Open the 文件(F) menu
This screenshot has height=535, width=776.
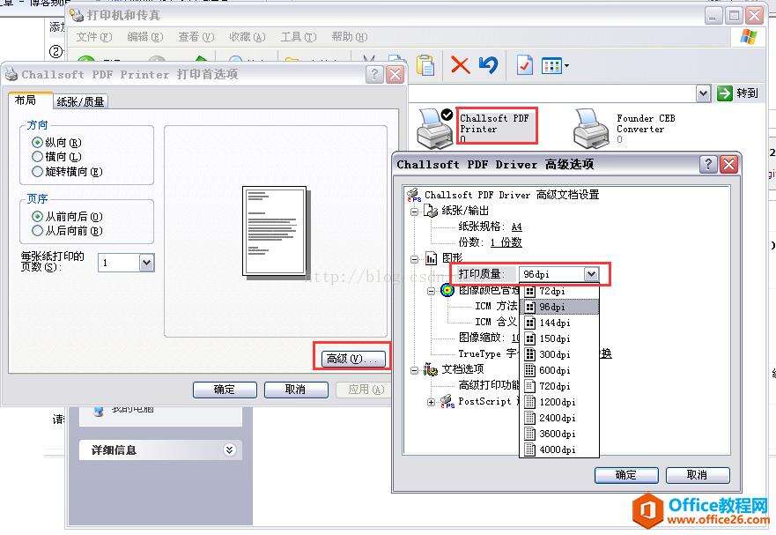pyautogui.click(x=94, y=37)
